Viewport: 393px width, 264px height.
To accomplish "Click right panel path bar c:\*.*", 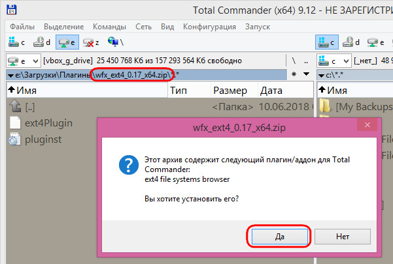I will [x=355, y=75].
